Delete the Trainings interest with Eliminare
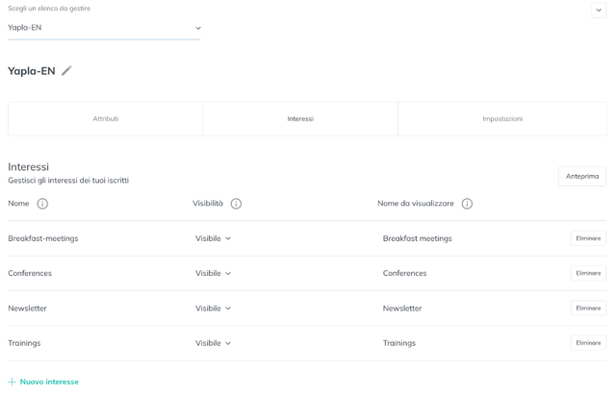Screen dimensions: 616x395 (588, 343)
